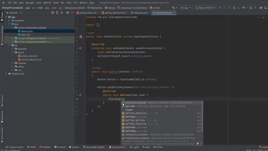This screenshot has width=268, height=151.
Task: Open the Profiler tool window
Action: click(x=158, y=147)
